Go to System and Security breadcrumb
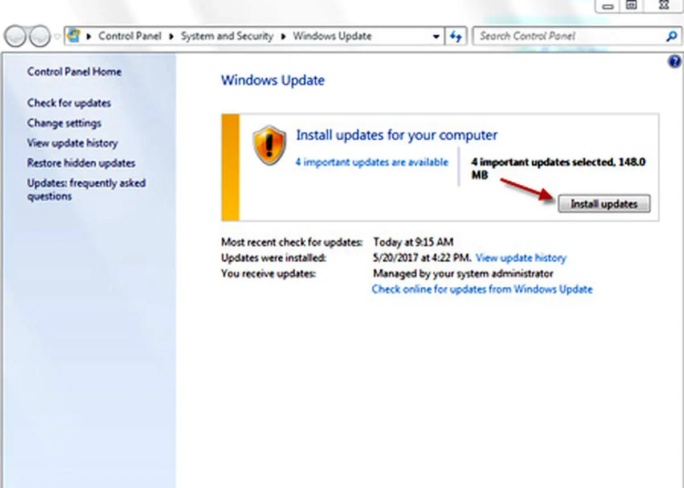684x488 pixels. (x=227, y=36)
